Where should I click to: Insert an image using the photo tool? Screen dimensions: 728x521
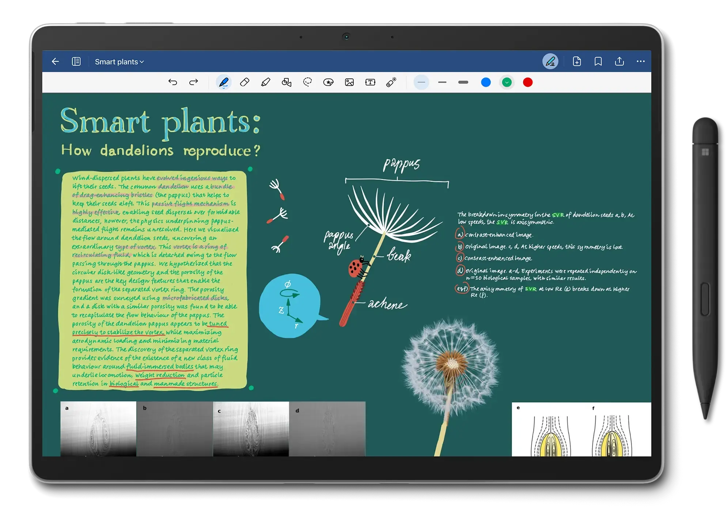click(349, 82)
